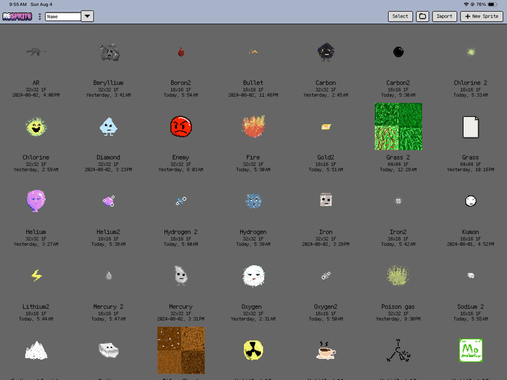Screen dimensions: 507x380
Task: Open the Iron2 small sprite
Action: tap(398, 201)
